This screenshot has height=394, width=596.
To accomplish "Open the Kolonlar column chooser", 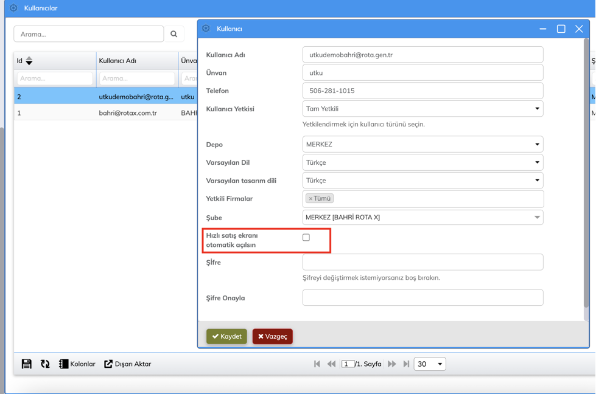I will 77,364.
